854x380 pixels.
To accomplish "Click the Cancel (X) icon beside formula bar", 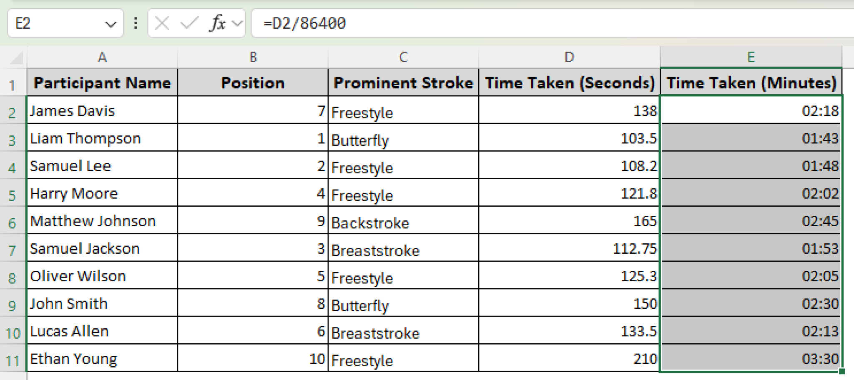I will (x=162, y=23).
